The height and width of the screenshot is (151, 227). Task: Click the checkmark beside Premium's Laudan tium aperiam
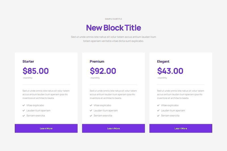[x=91, y=111]
